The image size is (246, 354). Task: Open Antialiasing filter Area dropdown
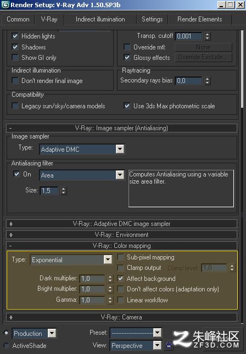point(120,175)
